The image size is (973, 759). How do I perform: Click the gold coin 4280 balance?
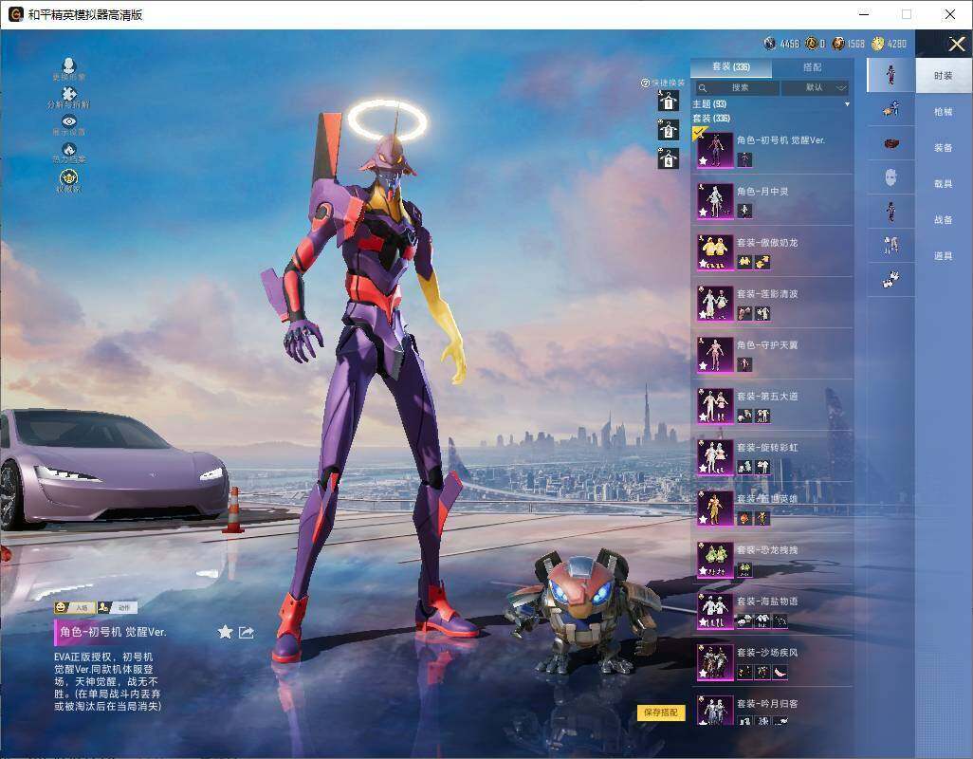click(x=890, y=44)
